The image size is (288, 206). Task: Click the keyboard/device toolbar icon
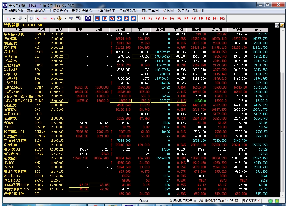coord(71,19)
